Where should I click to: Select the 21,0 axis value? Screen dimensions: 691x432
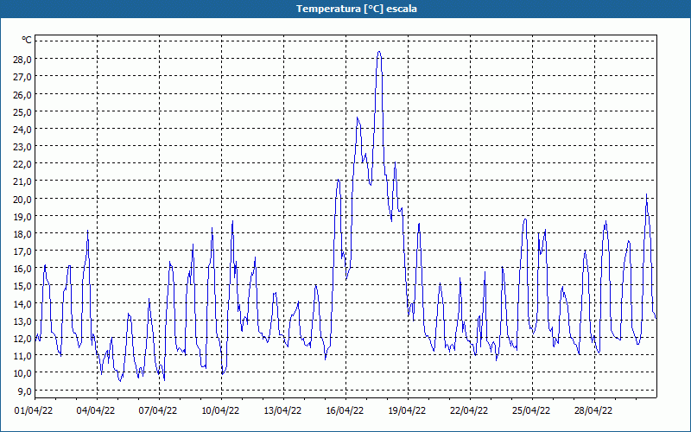(x=22, y=181)
